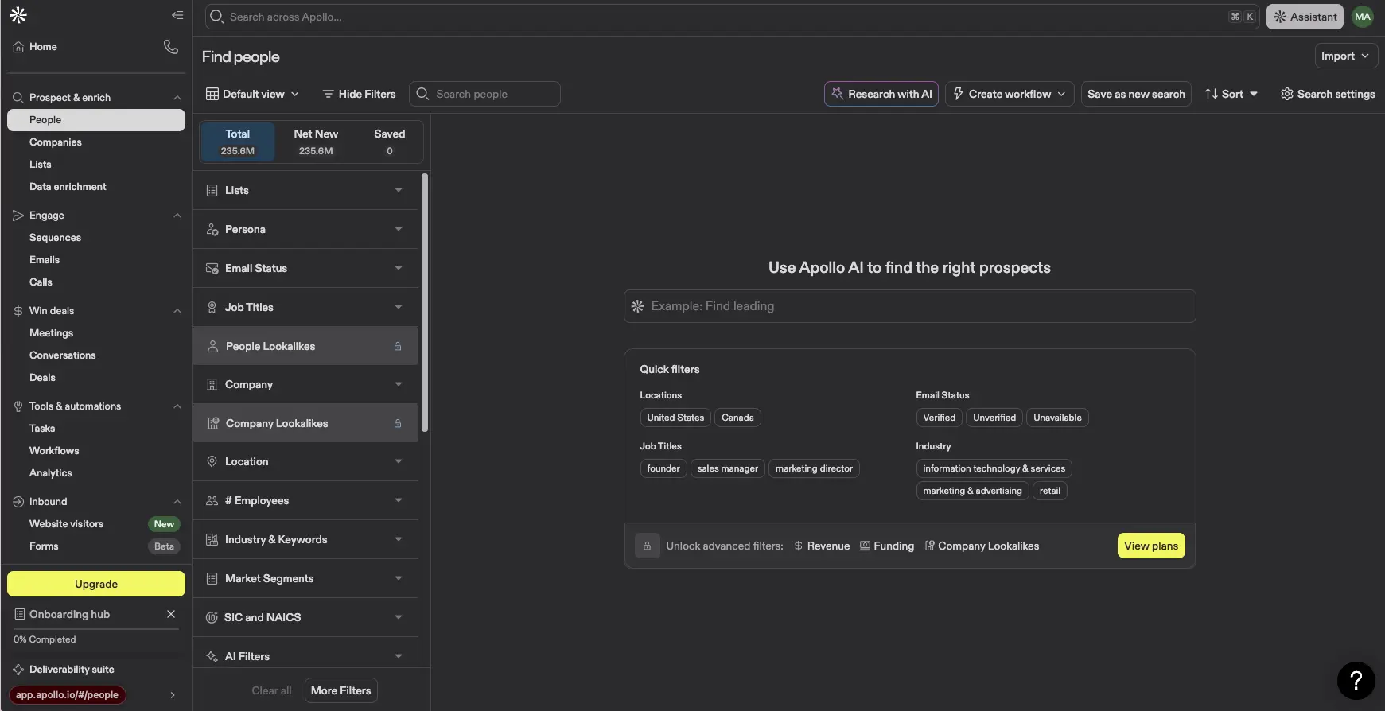
Task: Toggle the Unverified email status filter
Action: pyautogui.click(x=994, y=418)
